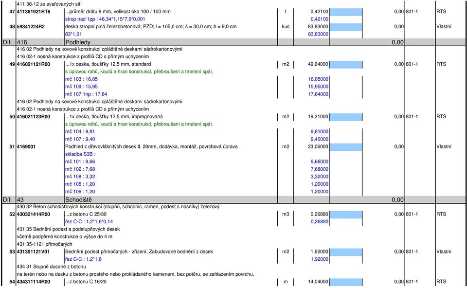The image size is (467, 288).
Task: Select quantity 14,04000 in row 54
Action: coord(318,282)
